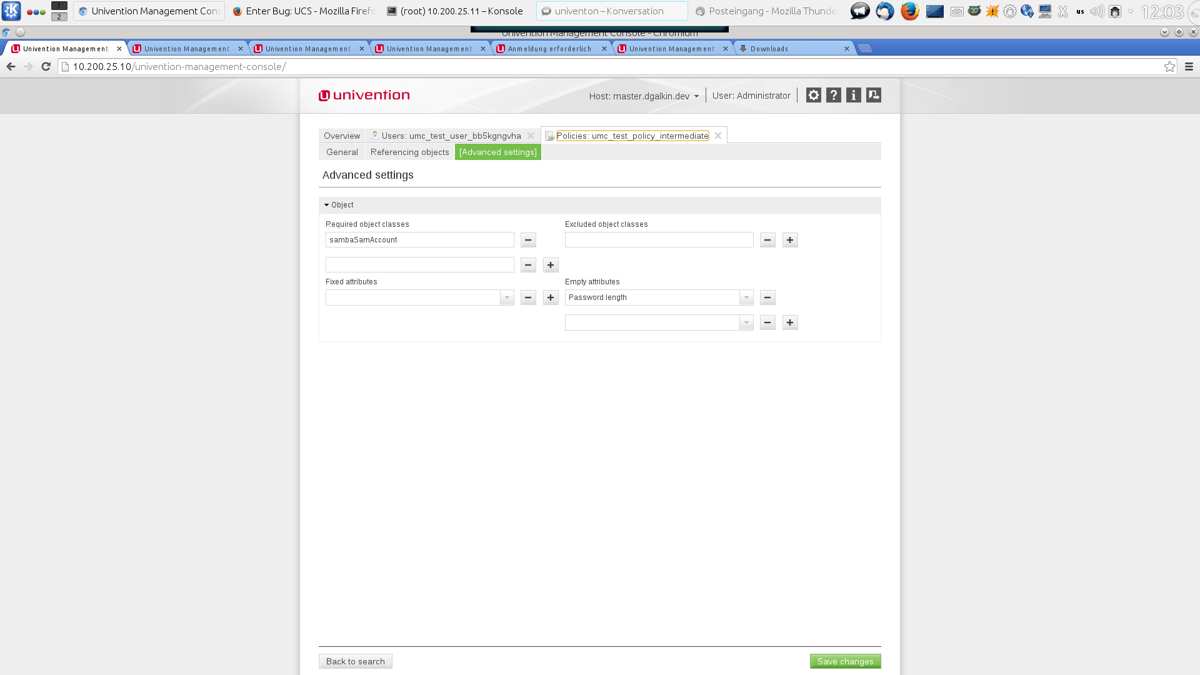Open the Referencing objects tab
The image size is (1200, 675).
(409, 152)
